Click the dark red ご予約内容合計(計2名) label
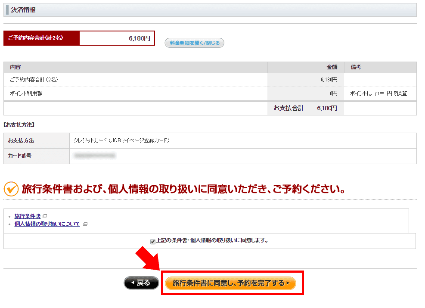Image resolution: width=425 pixels, height=308 pixels. point(41,38)
